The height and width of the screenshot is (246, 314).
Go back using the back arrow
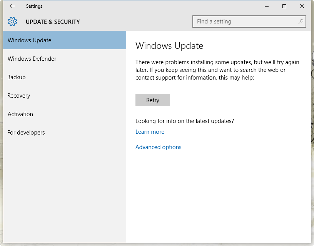pyautogui.click(x=12, y=6)
